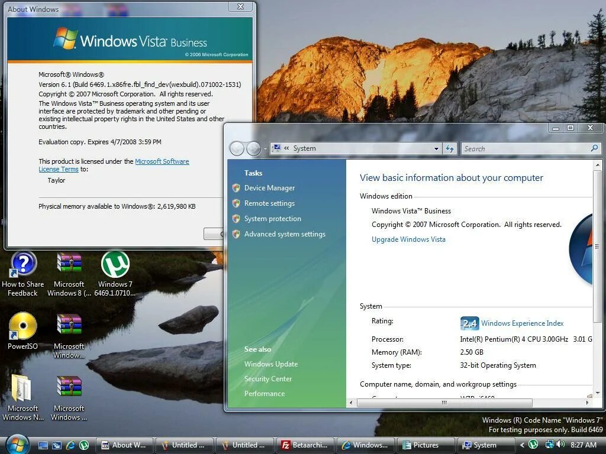Screen dimensions: 606x454
Task: Open the Start menu orb
Action: [x=16, y=445]
